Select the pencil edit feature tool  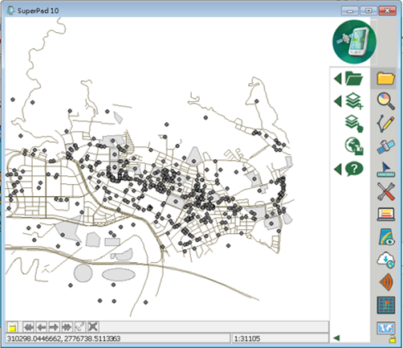coord(385,124)
